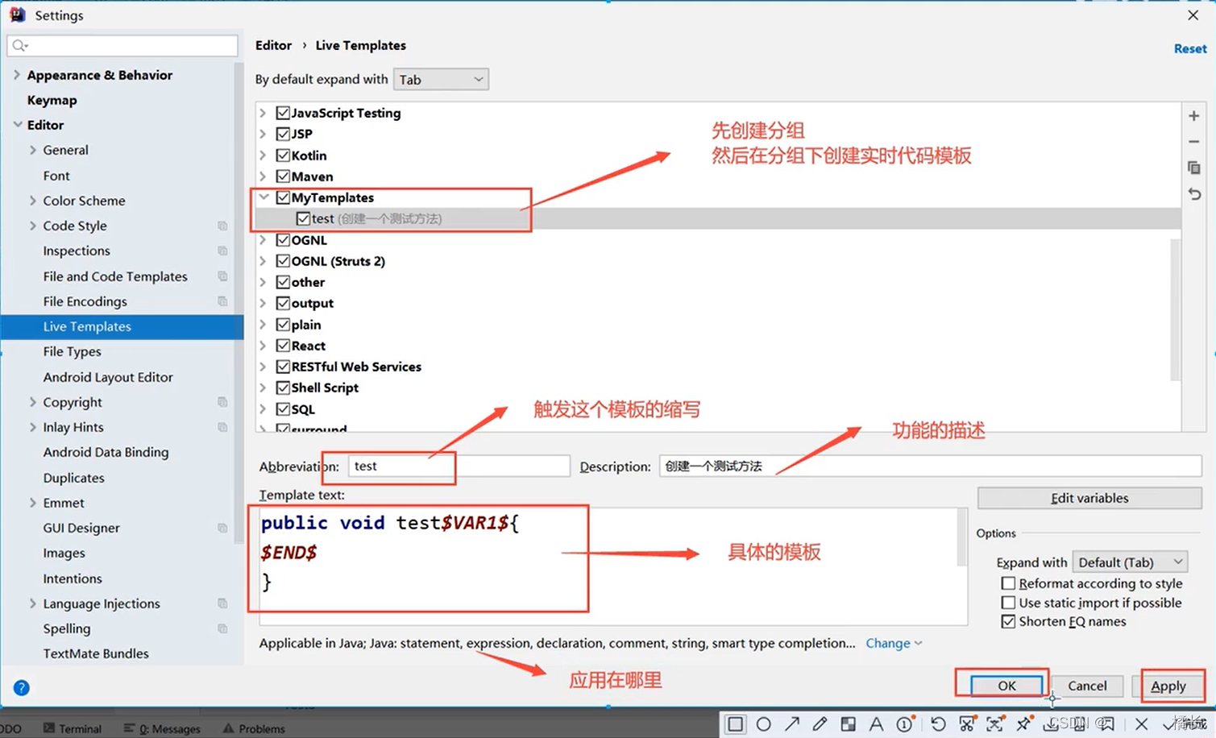Select the text annotation tool

click(876, 723)
